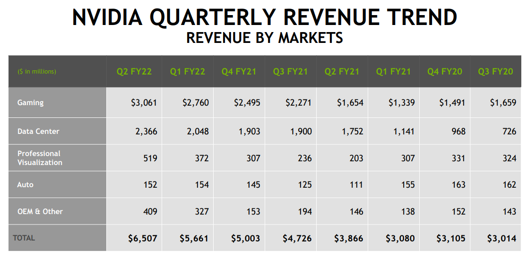Select the Q4 FY20 column header
This screenshot has height=257, width=527.
click(445, 72)
